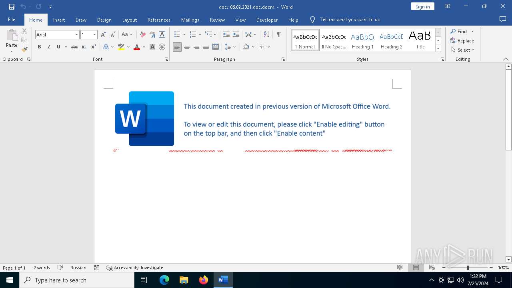Apply the Heading 1 style
Viewport: 512px width, 288px height.
tap(362, 40)
